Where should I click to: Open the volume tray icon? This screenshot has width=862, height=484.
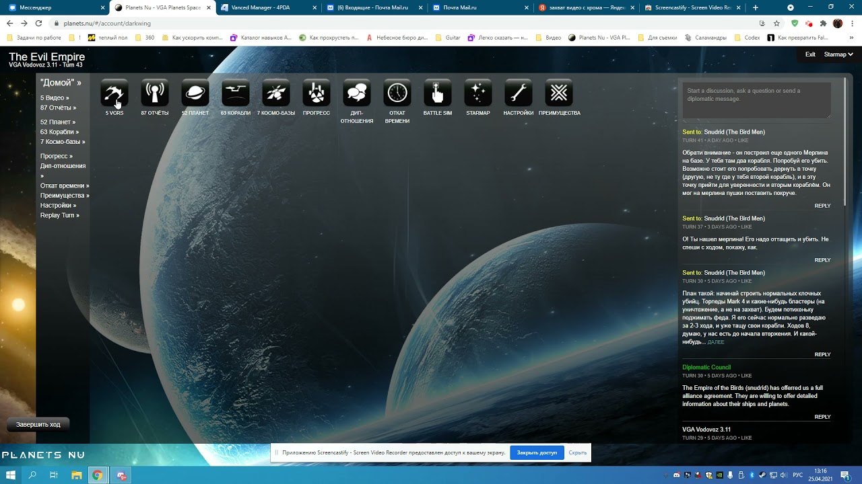point(783,475)
